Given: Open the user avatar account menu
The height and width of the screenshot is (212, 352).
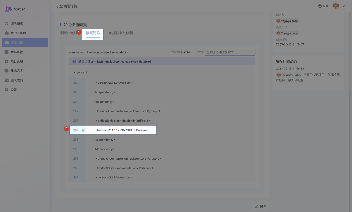Looking at the screenshot, I should [x=339, y=6].
